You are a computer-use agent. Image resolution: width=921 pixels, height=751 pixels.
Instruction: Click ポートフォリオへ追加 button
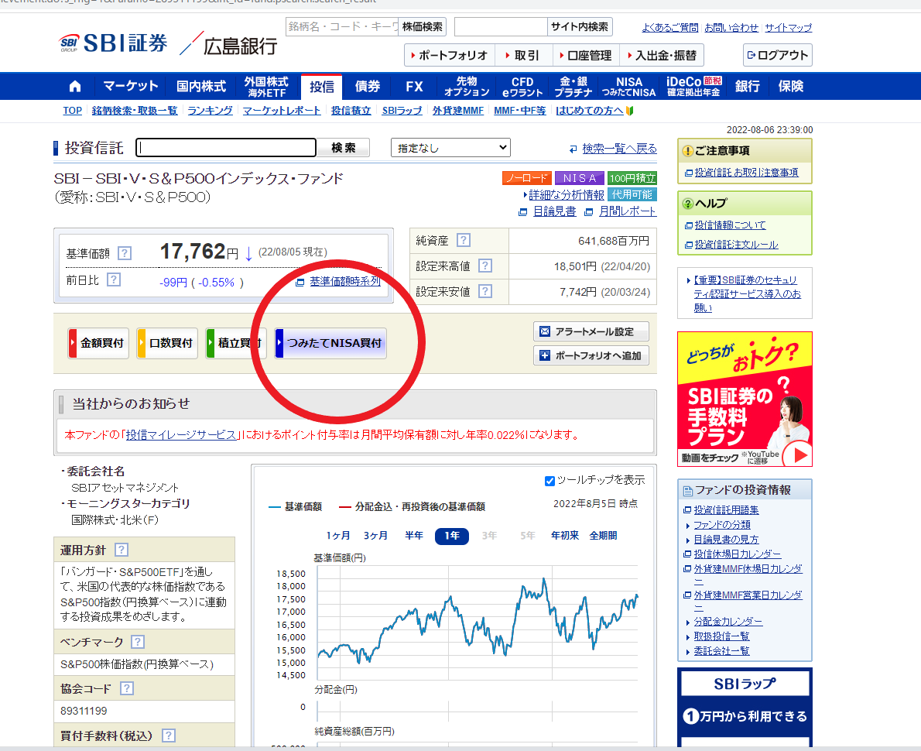point(591,355)
